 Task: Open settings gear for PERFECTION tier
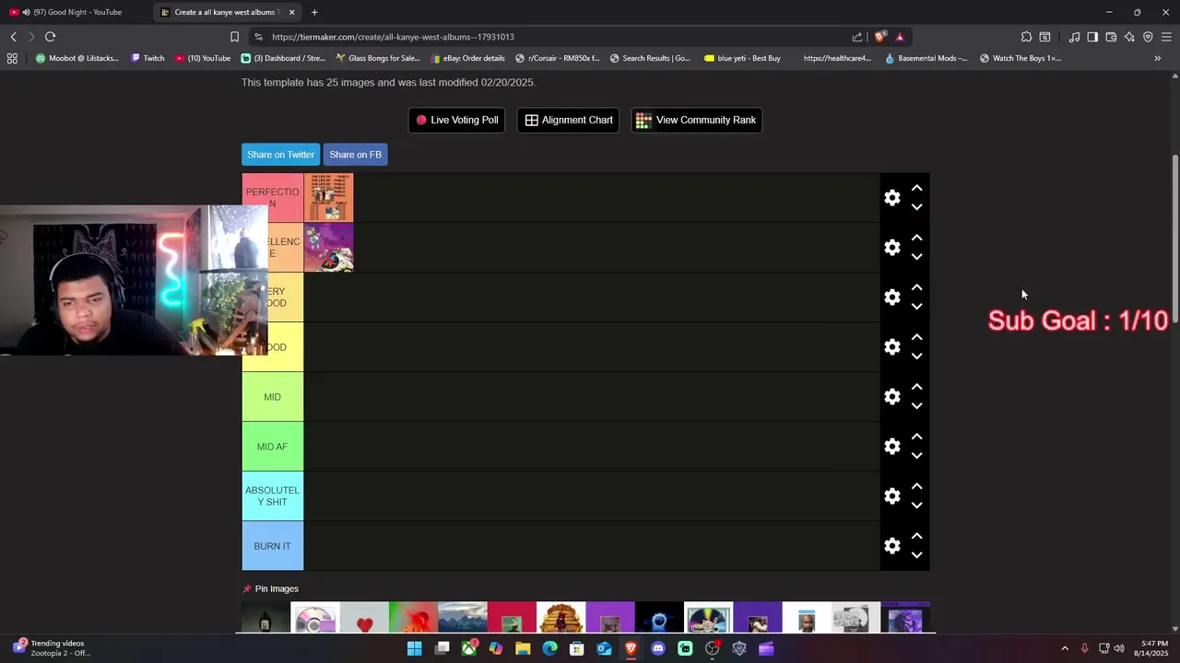point(892,198)
